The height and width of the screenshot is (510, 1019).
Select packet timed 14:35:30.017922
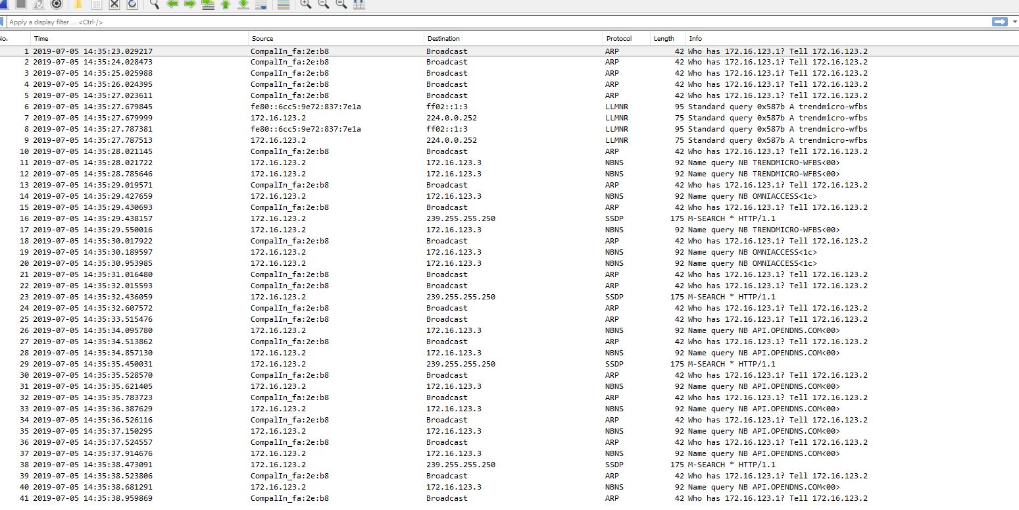click(x=509, y=241)
